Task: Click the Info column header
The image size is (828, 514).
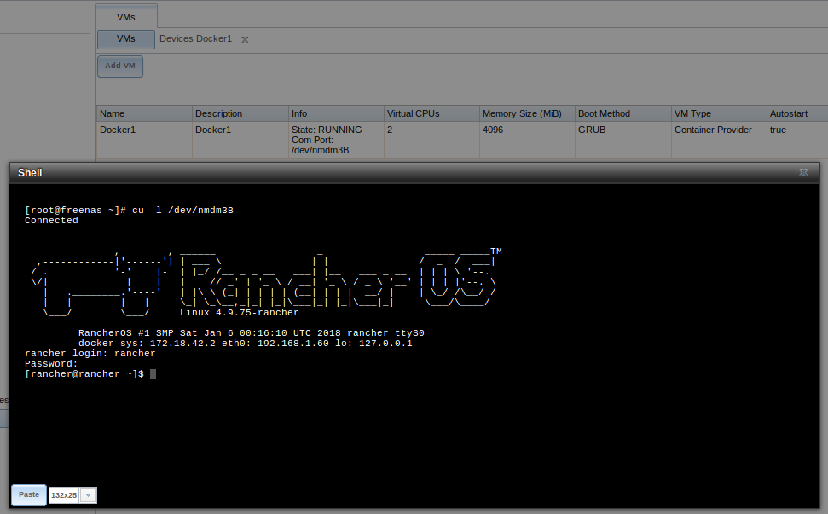Action: [336, 113]
